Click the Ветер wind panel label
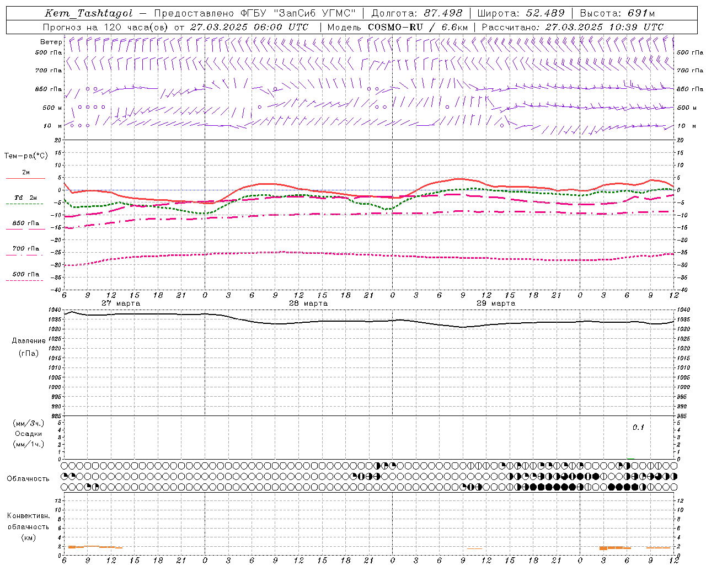 pos(51,42)
